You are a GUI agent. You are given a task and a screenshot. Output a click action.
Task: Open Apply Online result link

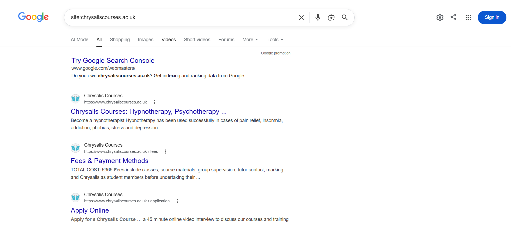[x=90, y=210]
